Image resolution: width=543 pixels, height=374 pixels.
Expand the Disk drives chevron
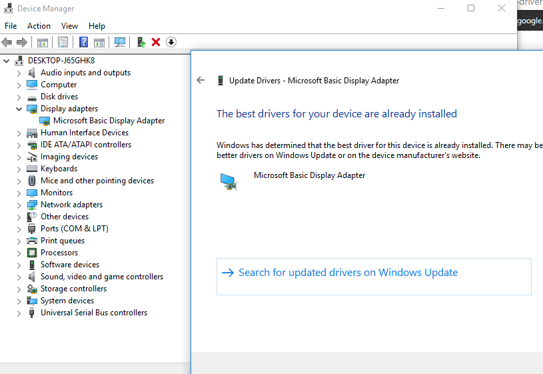tap(19, 97)
